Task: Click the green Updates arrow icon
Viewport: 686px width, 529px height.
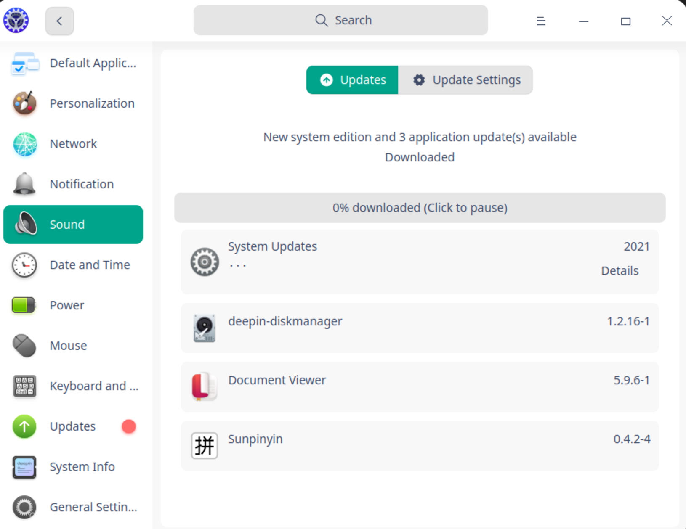Action: click(24, 426)
